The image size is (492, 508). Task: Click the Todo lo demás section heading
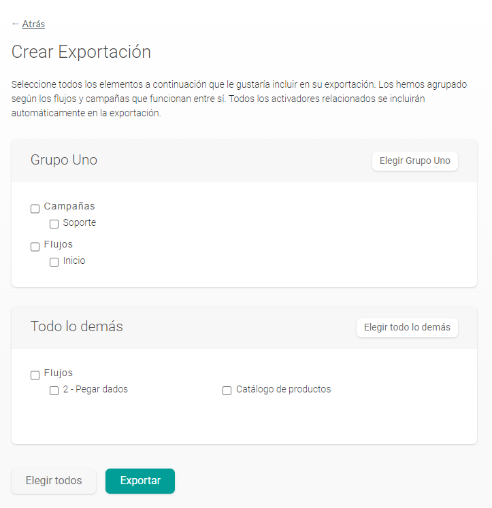[77, 326]
